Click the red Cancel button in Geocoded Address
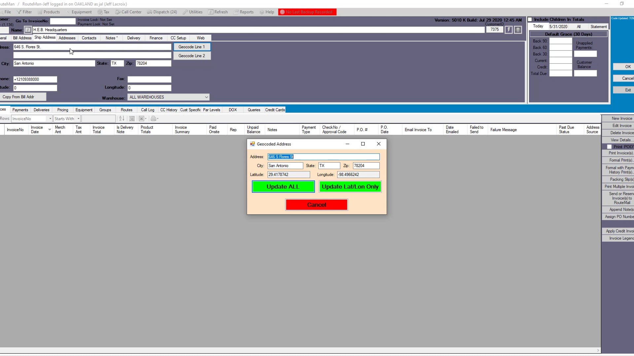This screenshot has height=356, width=634. coord(316,205)
